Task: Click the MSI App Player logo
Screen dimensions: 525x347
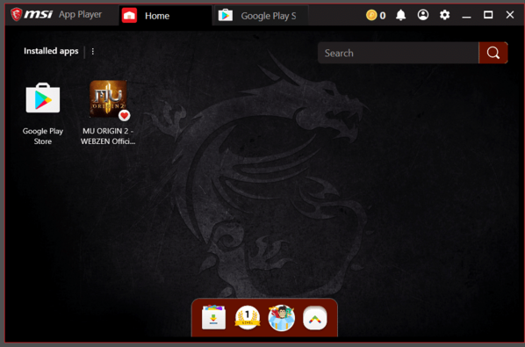Action: pyautogui.click(x=56, y=14)
